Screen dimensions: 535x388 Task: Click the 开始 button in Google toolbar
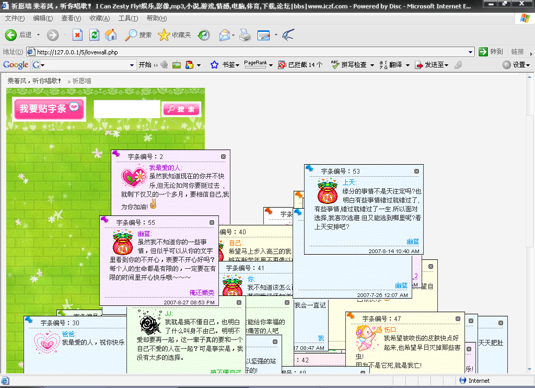pos(145,64)
